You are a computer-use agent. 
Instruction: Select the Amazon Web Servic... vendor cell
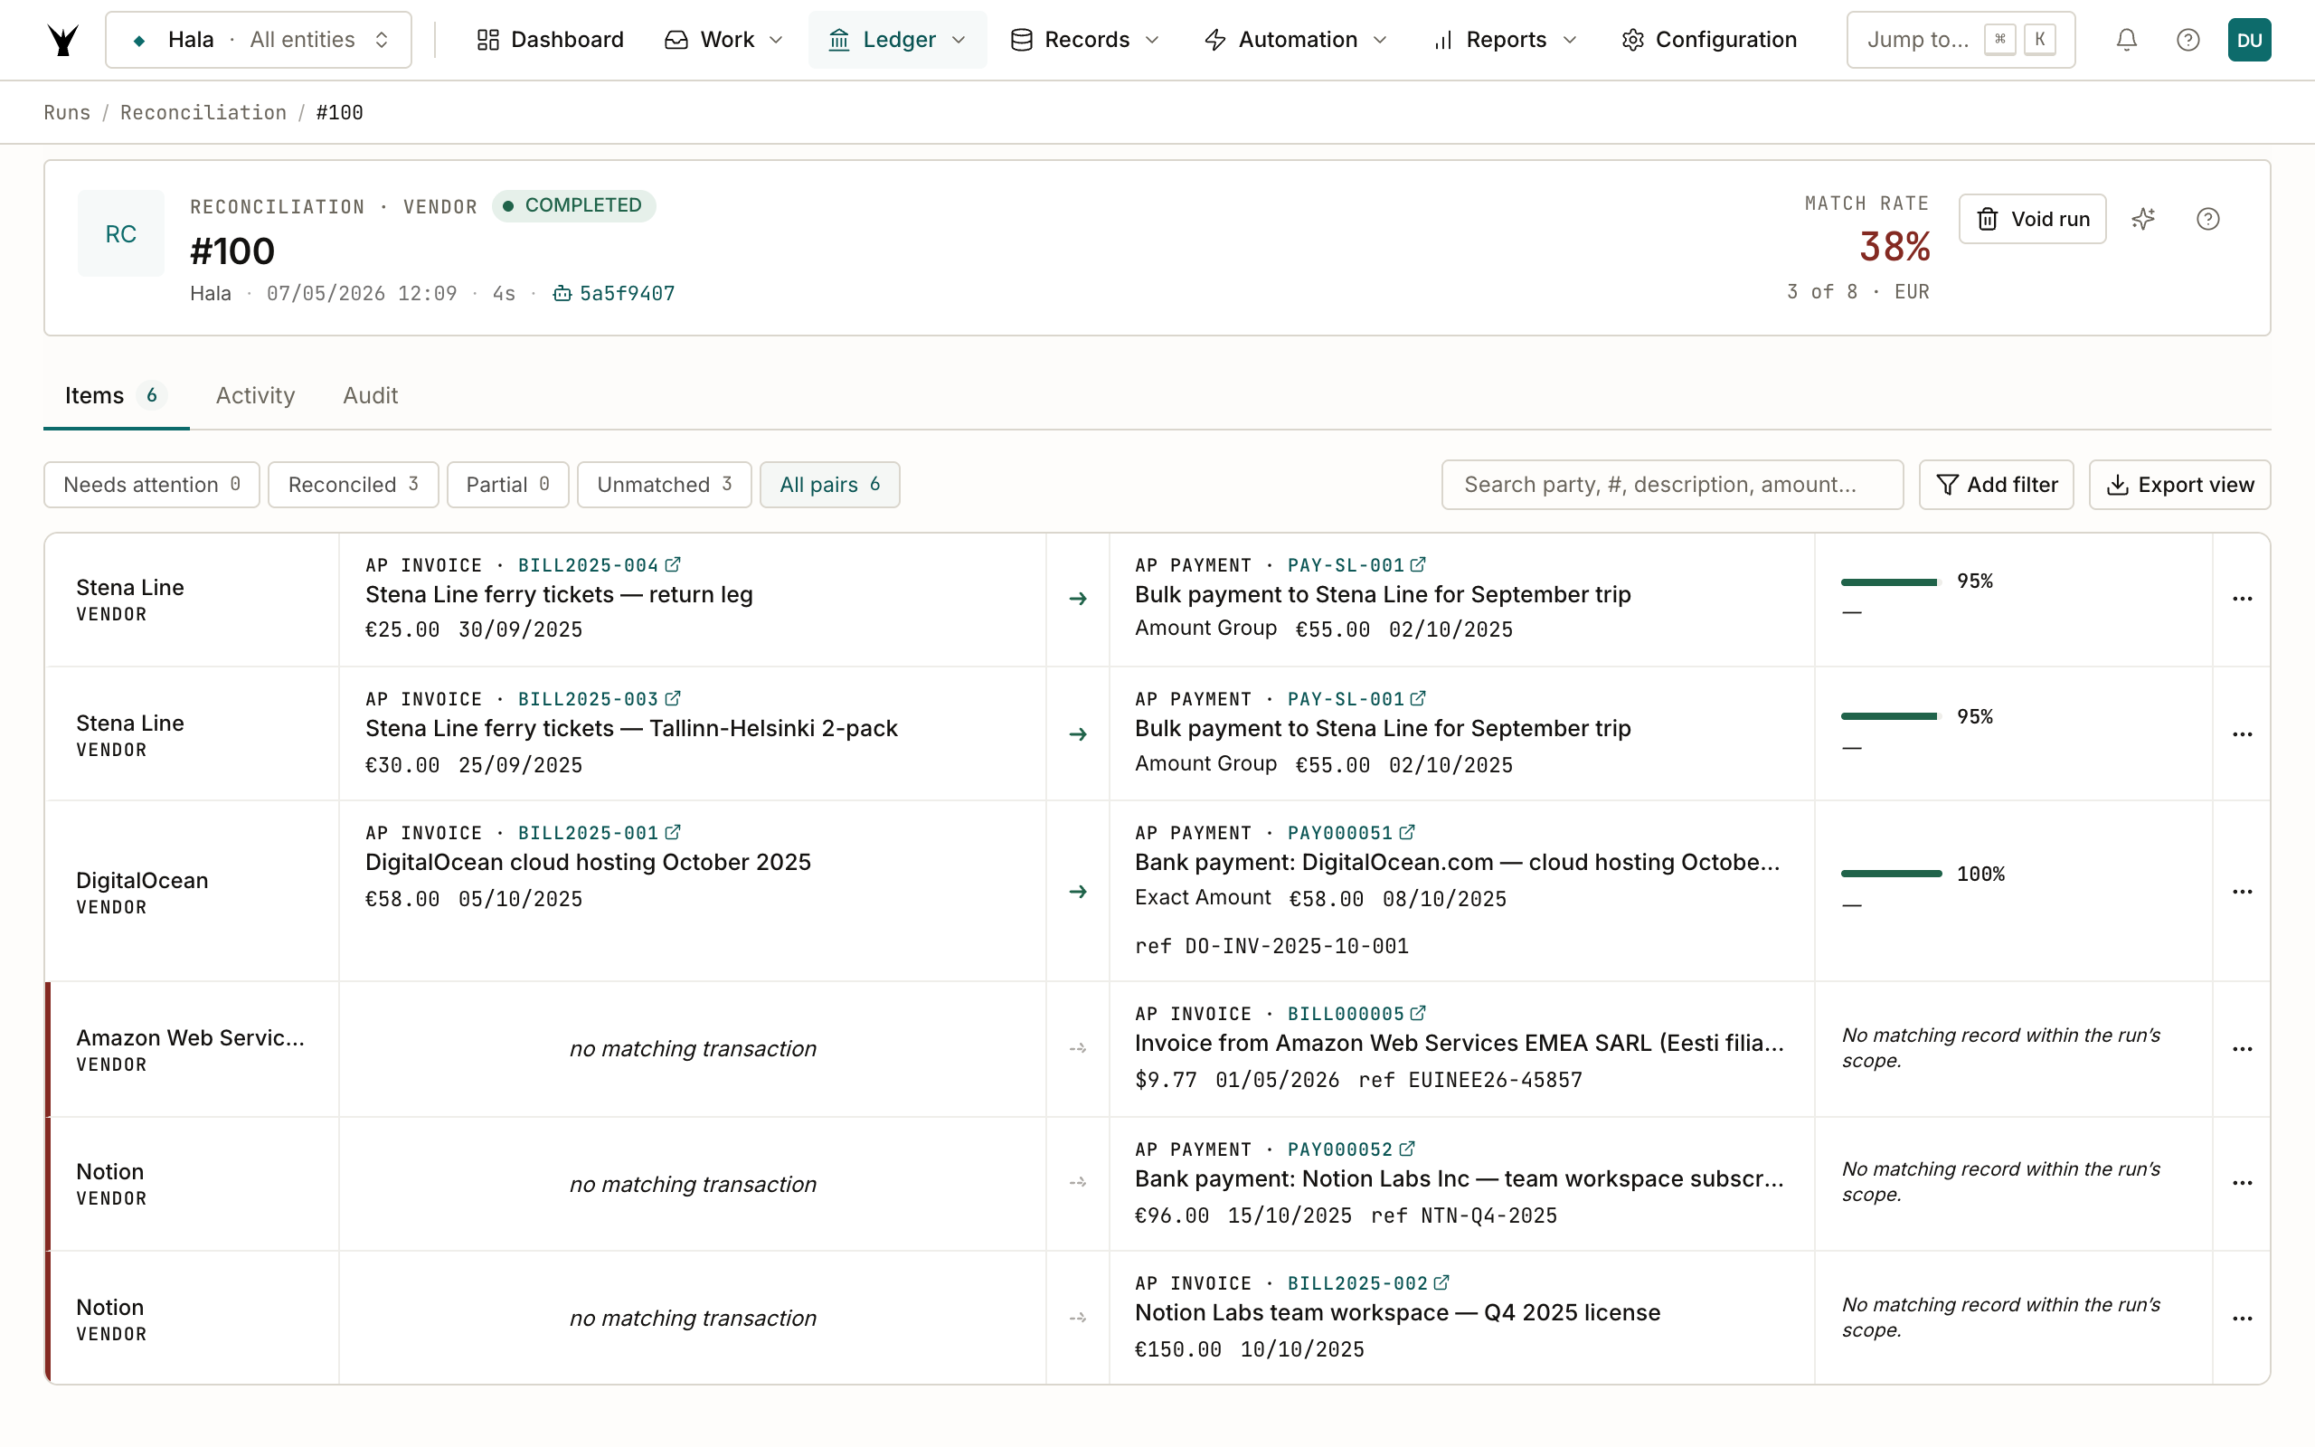[x=192, y=1049]
